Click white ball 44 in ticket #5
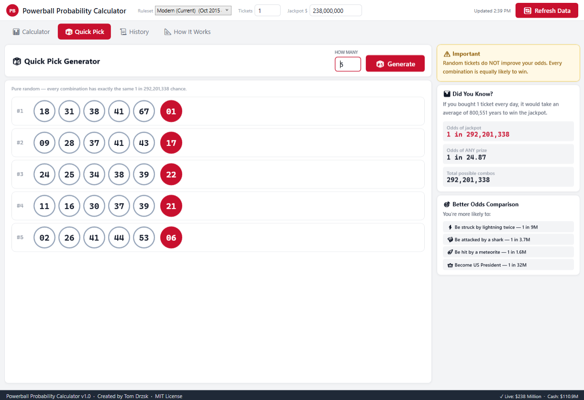 (119, 238)
